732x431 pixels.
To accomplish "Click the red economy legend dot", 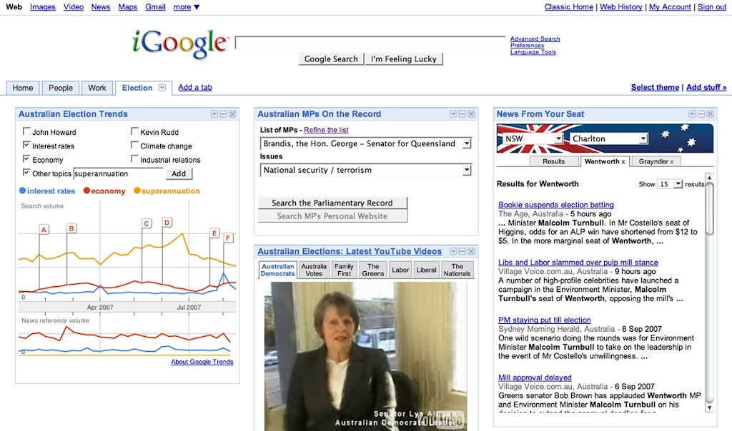I will (86, 191).
